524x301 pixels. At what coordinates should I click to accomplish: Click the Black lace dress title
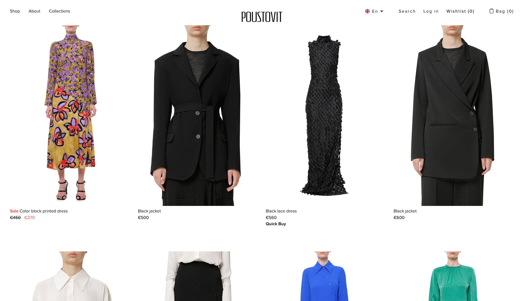[281, 211]
